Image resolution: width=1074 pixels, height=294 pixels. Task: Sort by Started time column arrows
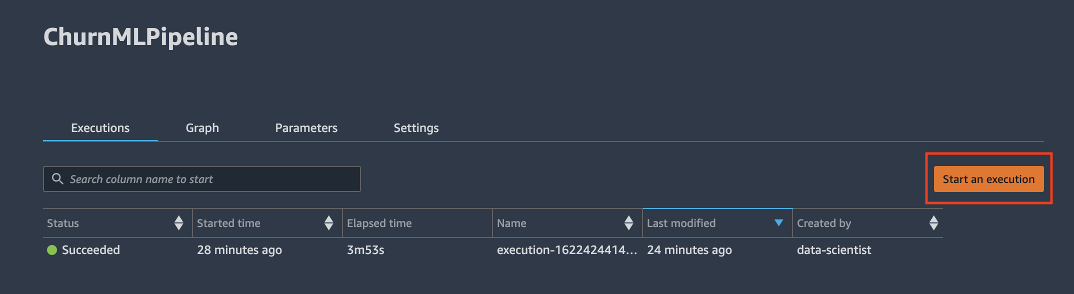point(328,223)
